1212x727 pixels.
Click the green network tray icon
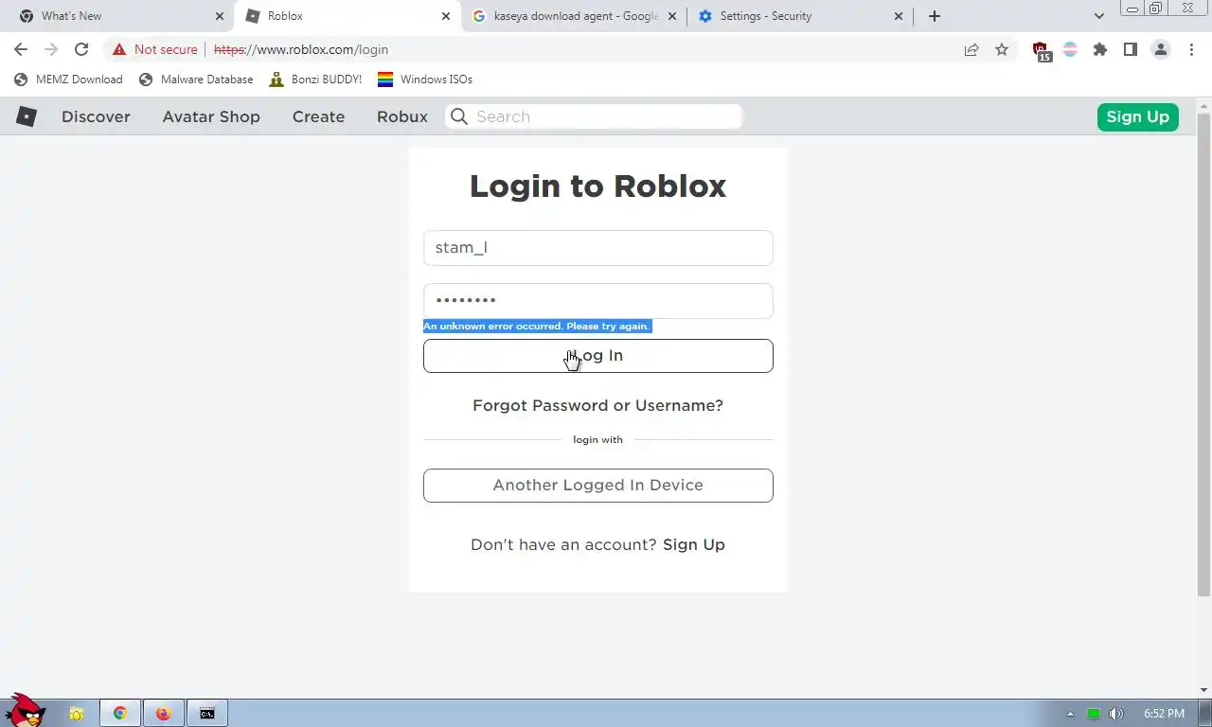coord(1093,714)
